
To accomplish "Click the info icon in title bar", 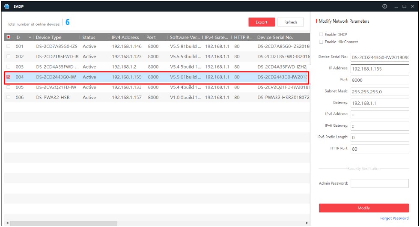I will coord(384,6).
